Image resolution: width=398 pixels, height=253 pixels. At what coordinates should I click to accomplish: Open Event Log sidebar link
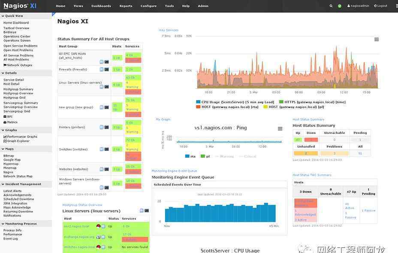[11, 238]
